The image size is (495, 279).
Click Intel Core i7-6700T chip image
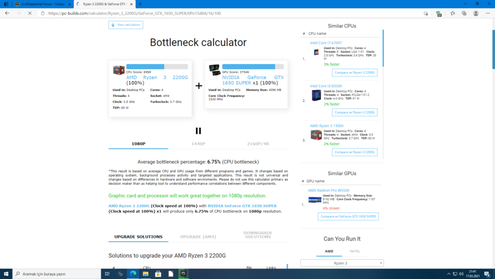pyautogui.click(x=316, y=52)
